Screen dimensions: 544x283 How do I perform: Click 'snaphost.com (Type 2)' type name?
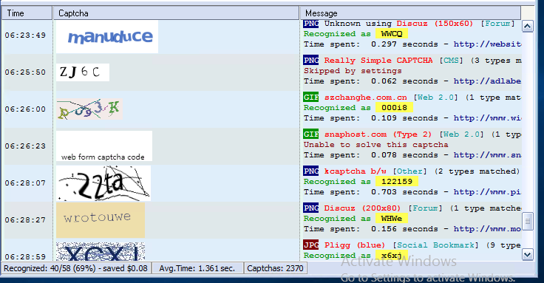(378, 134)
